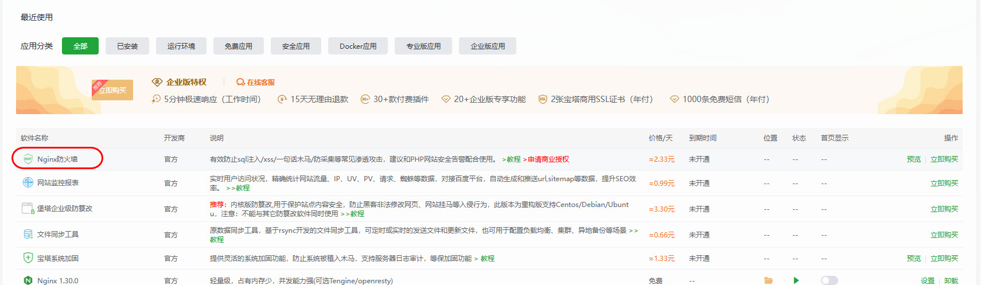Select the 全部 category tab
This screenshot has height=285, width=981.
pos(80,46)
